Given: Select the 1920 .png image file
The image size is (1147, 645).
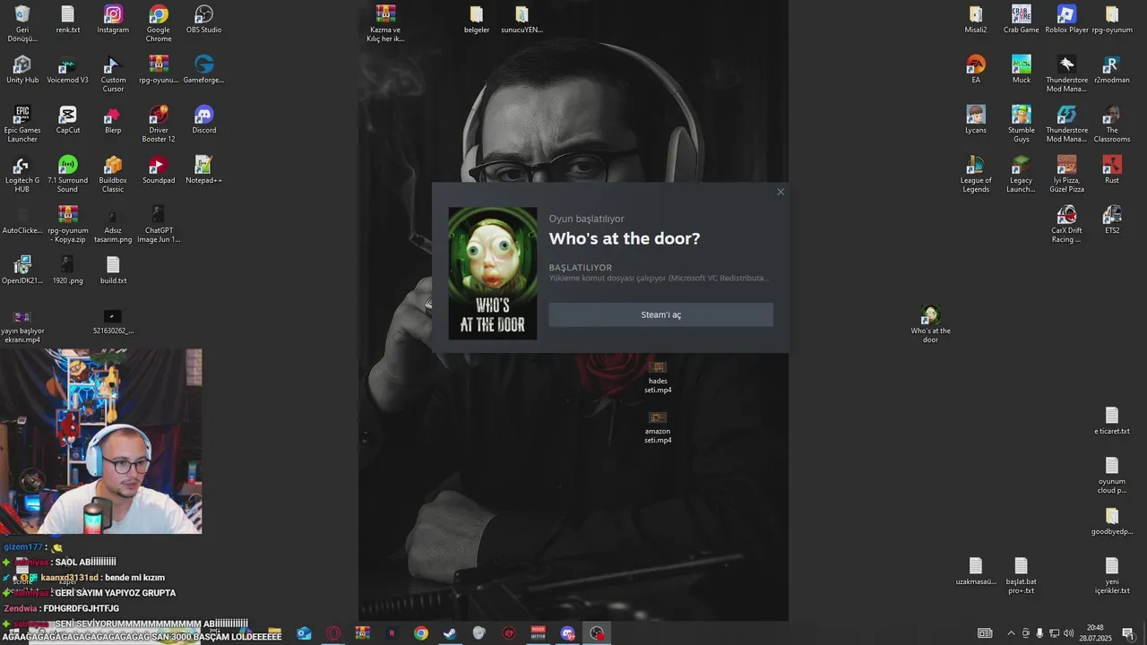Looking at the screenshot, I should click(x=68, y=271).
